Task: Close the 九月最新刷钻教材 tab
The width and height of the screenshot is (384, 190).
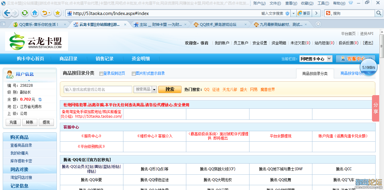Action: pos(306,25)
